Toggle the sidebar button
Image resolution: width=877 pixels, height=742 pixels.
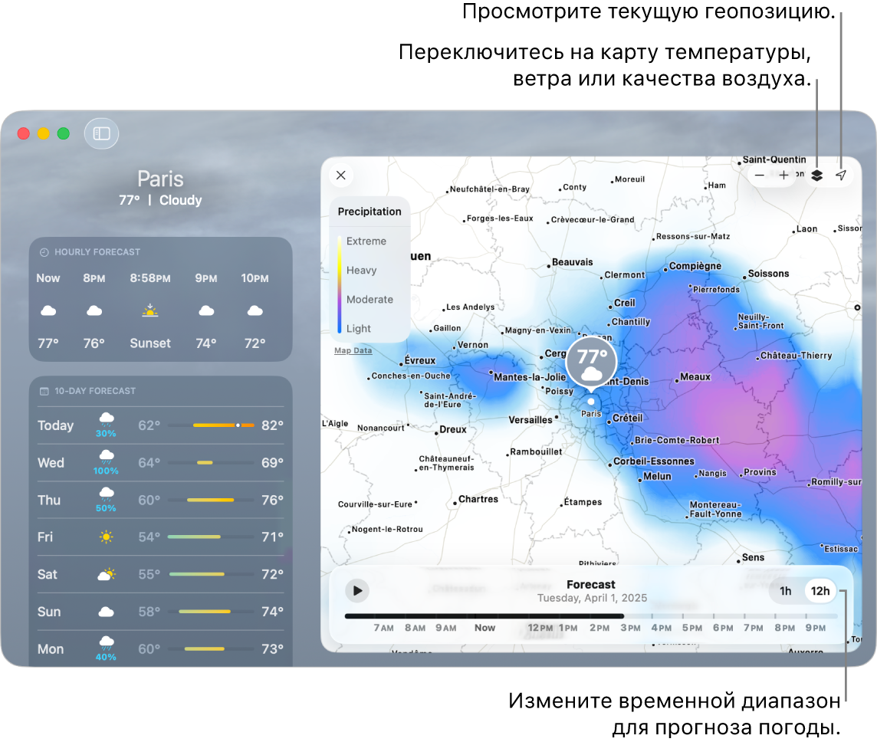coord(101,133)
